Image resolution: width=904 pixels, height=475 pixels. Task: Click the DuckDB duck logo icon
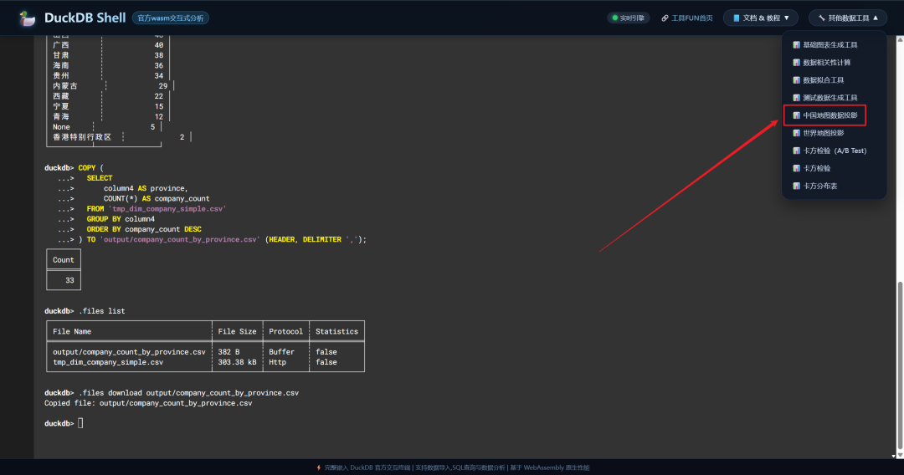pyautogui.click(x=28, y=18)
